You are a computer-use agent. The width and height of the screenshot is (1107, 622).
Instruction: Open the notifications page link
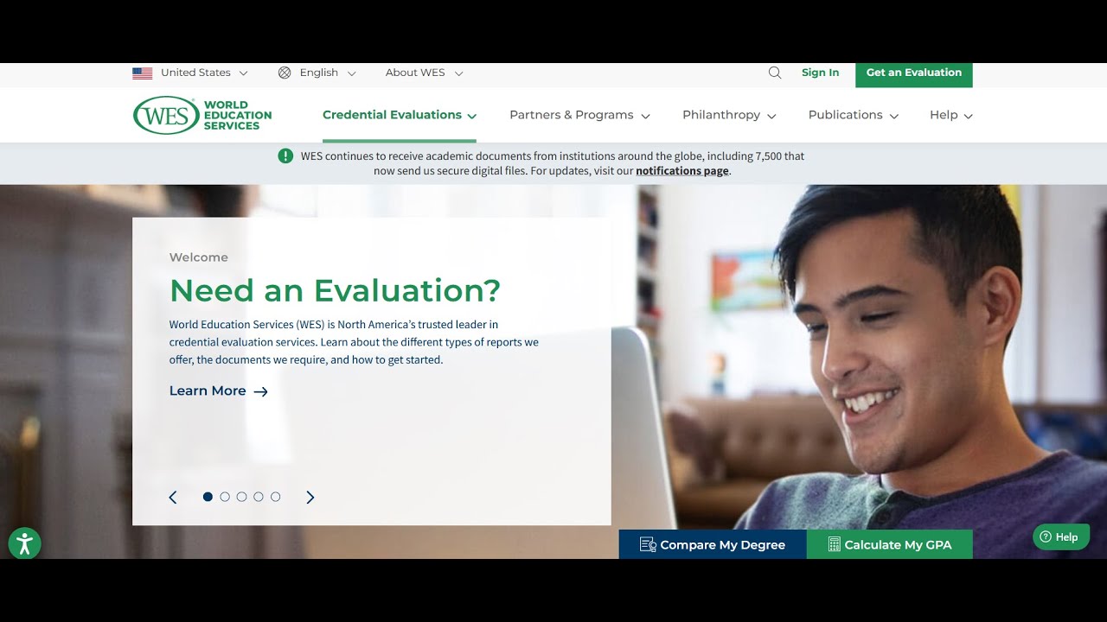point(682,171)
